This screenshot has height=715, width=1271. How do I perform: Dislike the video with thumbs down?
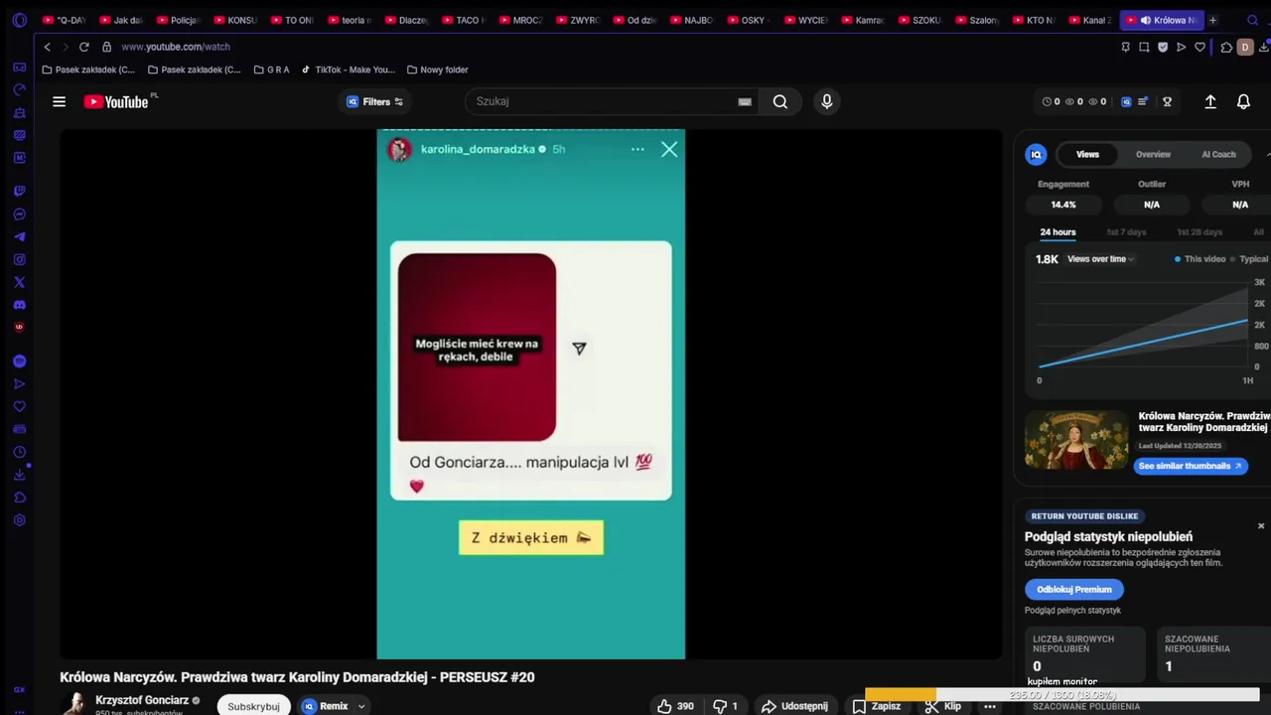727,706
